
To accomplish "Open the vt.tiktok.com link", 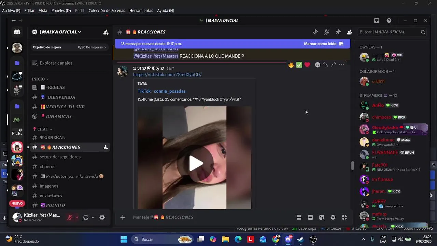I will coord(167,74).
